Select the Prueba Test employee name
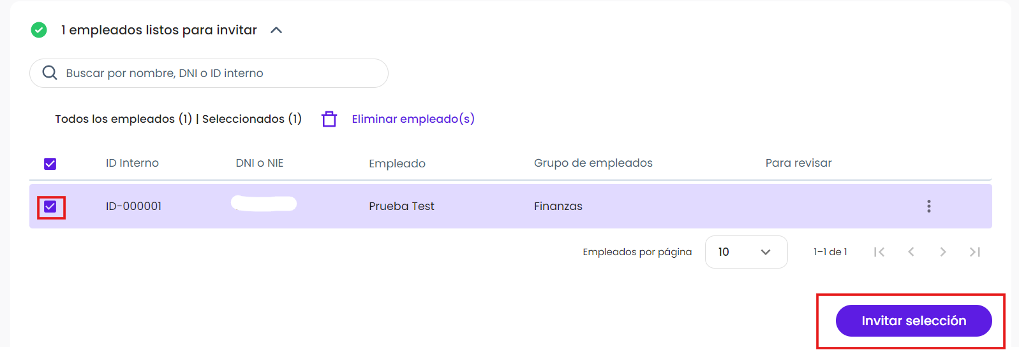1019x350 pixels. click(x=401, y=206)
